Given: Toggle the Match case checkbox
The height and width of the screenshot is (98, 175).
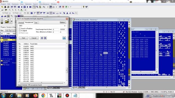Looking at the screenshot, I should click(x=20, y=33).
